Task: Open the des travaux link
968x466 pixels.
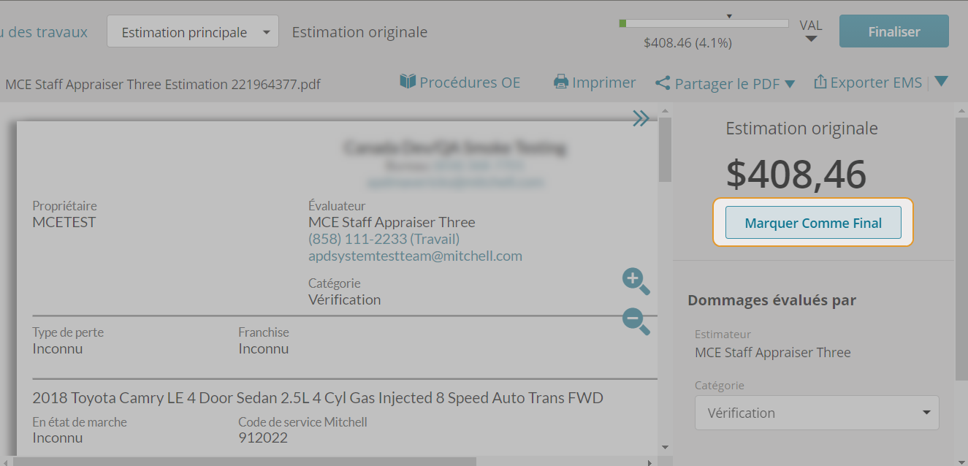Action: coord(44,32)
